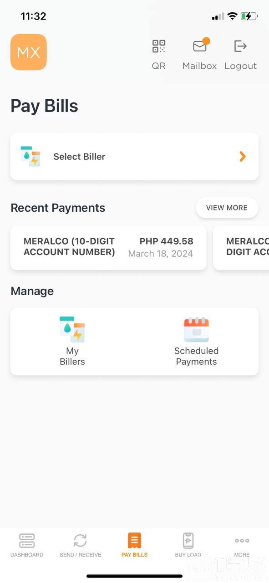Image resolution: width=269 pixels, height=583 pixels.
Task: Tap the Send / Receive arrows icon
Action: click(80, 541)
